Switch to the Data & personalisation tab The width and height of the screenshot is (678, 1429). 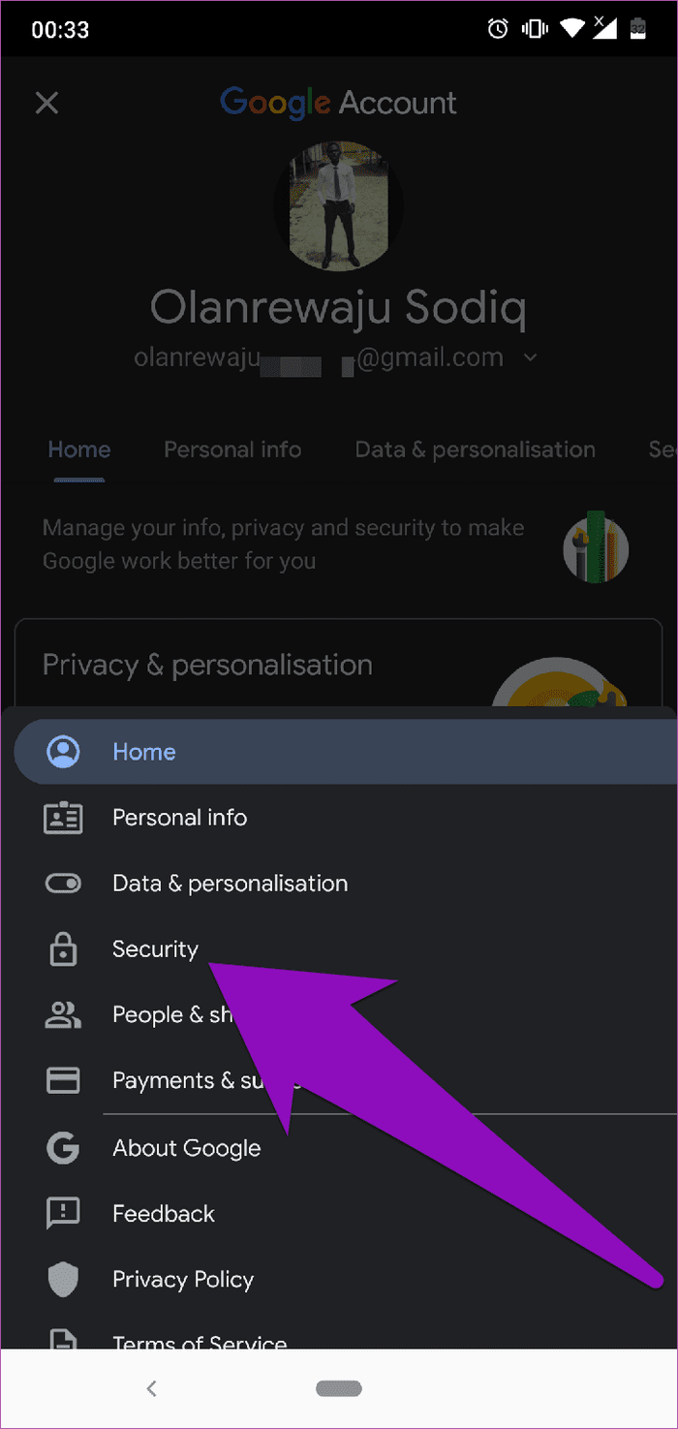tap(475, 450)
